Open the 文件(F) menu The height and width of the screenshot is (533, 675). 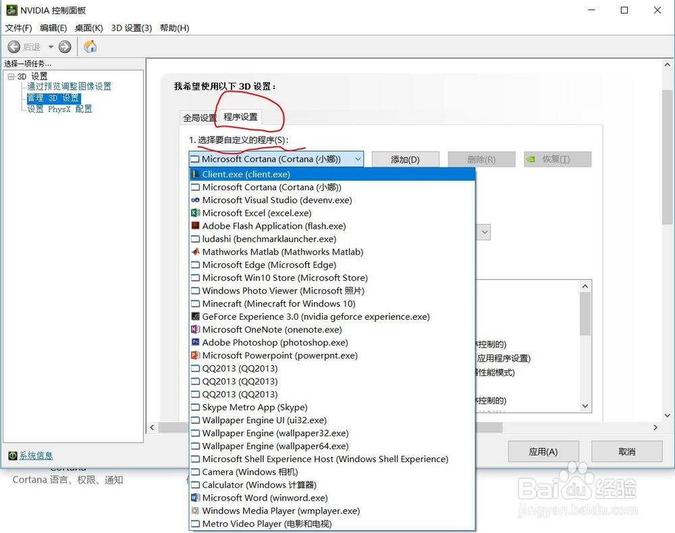(18, 28)
